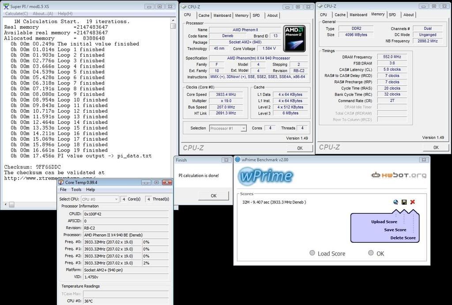Click the Processor AMD Phenom II X4 940 BE field
This screenshot has height=305, width=452.
[x=126, y=235]
